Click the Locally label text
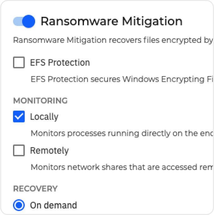 click(x=44, y=117)
